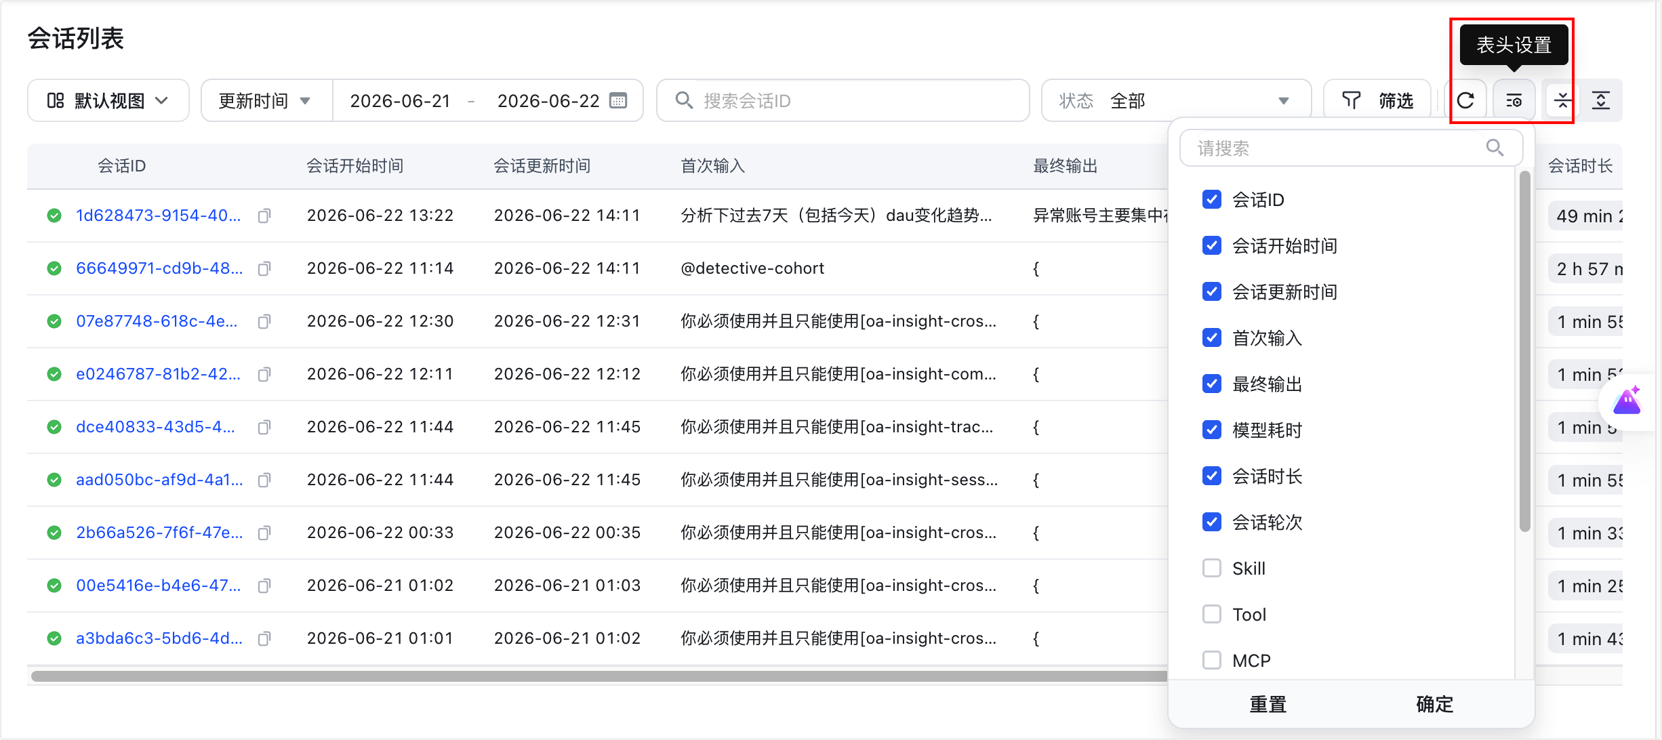Copy session ID 00e5416e-b4e6-47...
Screen dimensions: 1662x740
[x=264, y=585]
